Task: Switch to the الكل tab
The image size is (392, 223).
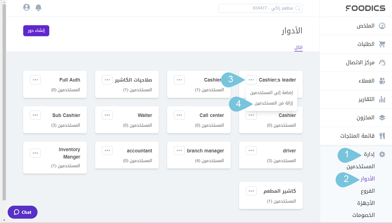Action: [299, 47]
